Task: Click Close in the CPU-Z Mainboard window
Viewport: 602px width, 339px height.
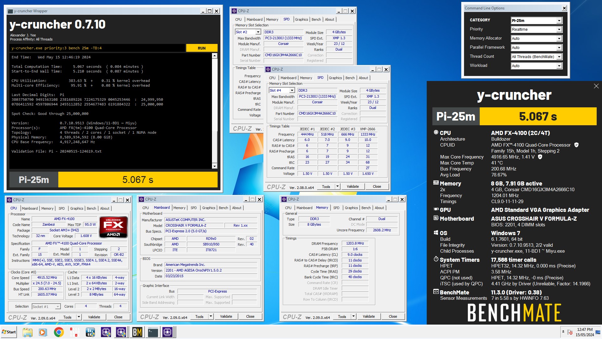Action: click(x=250, y=316)
